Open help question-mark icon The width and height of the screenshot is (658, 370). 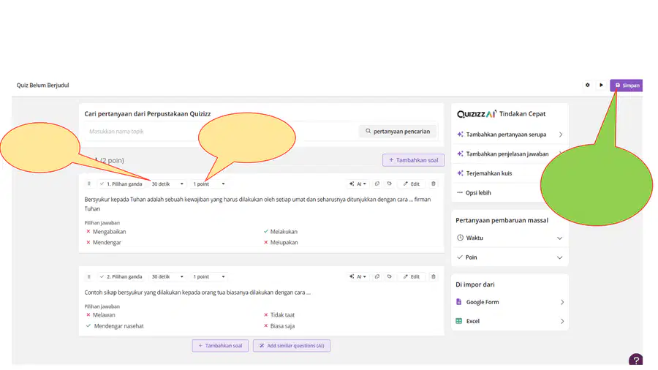point(636,360)
